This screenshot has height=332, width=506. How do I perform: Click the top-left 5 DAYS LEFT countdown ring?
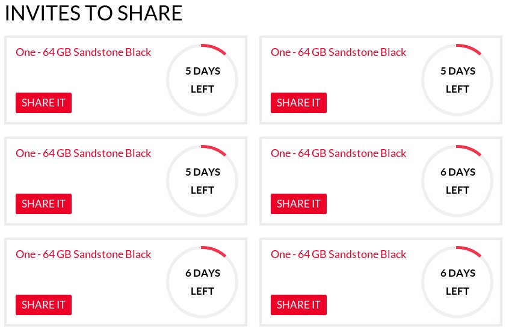202,80
